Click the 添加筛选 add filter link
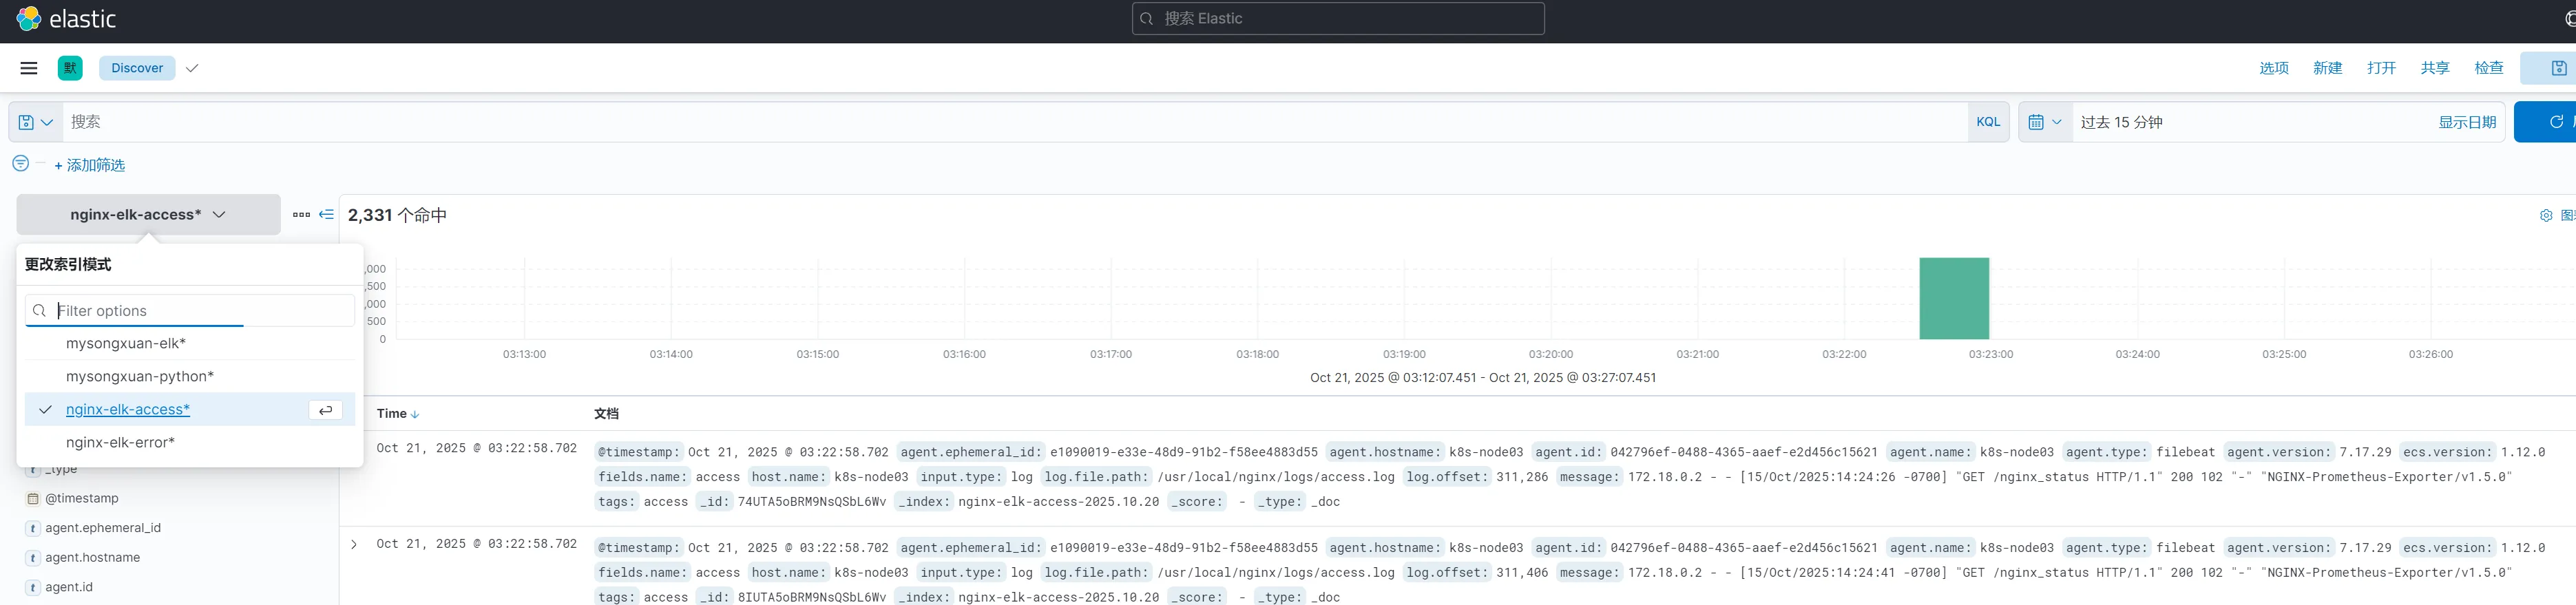 (x=90, y=165)
